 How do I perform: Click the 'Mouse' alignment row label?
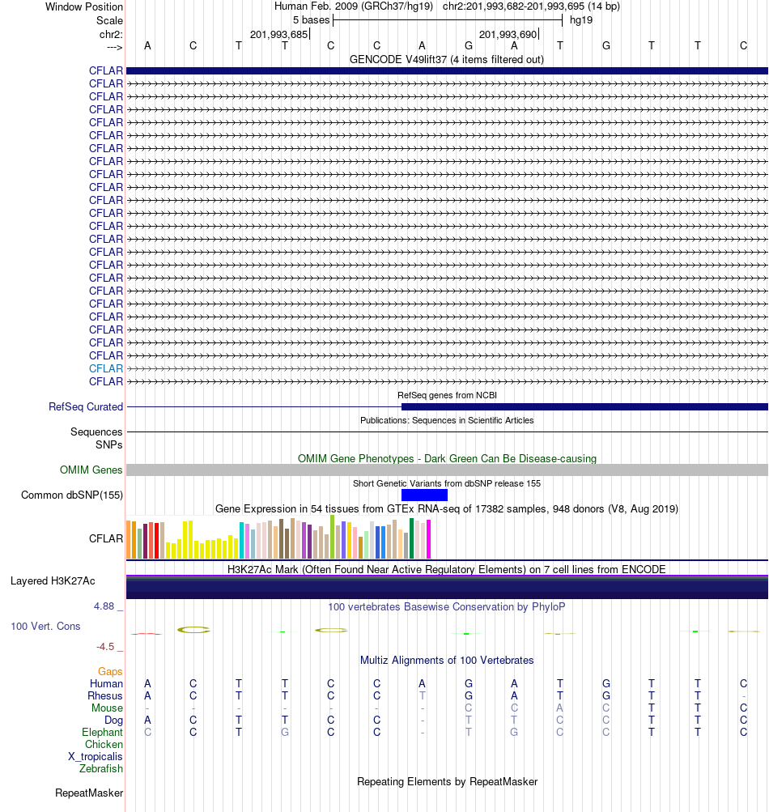point(107,708)
